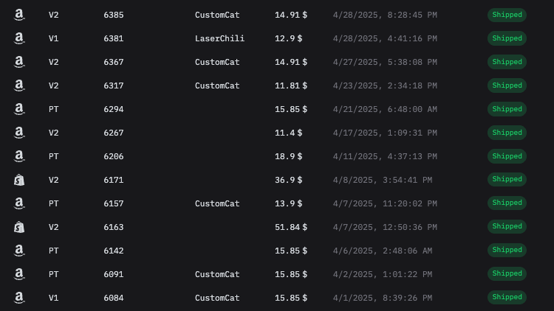This screenshot has height=311, width=554.
Task: Click the 36.9 $ price cell
Action: [x=291, y=180]
